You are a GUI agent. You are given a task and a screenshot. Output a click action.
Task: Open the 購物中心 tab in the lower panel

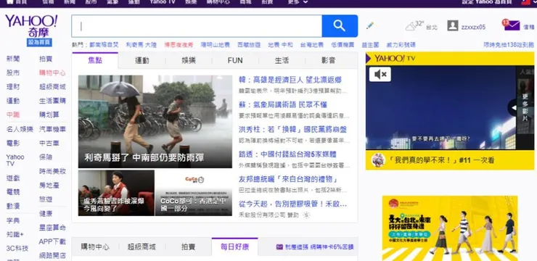pos(95,246)
